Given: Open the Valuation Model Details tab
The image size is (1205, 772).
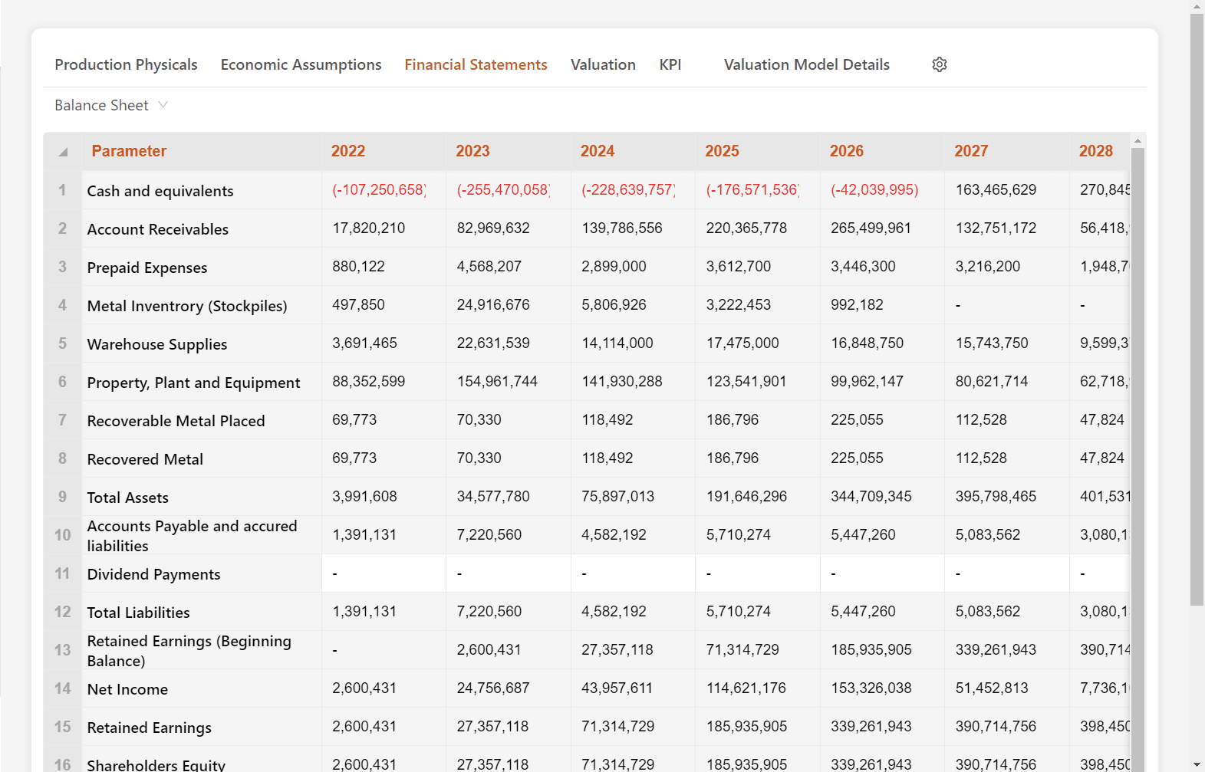Looking at the screenshot, I should [x=806, y=64].
